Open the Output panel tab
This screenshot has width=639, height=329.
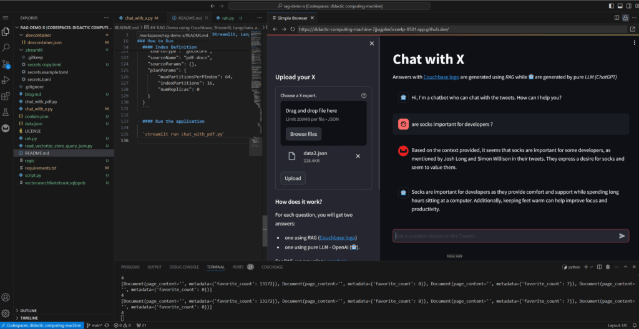pyautogui.click(x=155, y=267)
